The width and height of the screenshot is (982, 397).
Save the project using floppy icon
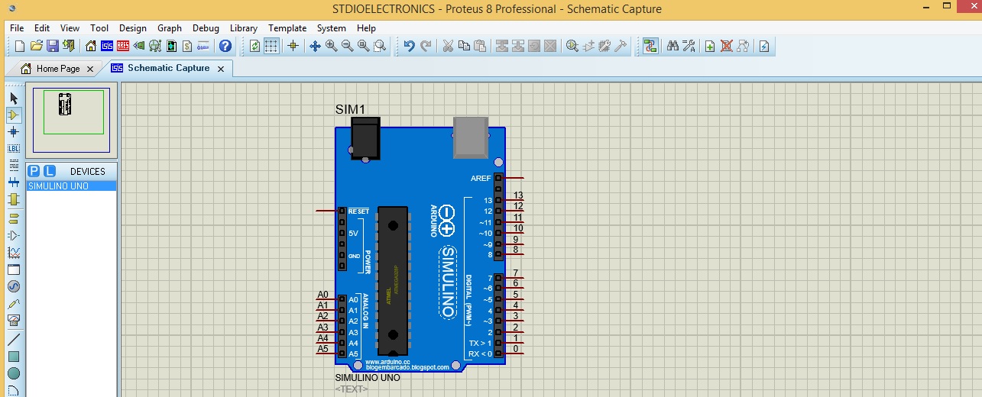(x=53, y=46)
